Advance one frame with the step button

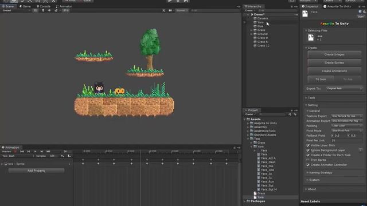(x=186, y=1)
